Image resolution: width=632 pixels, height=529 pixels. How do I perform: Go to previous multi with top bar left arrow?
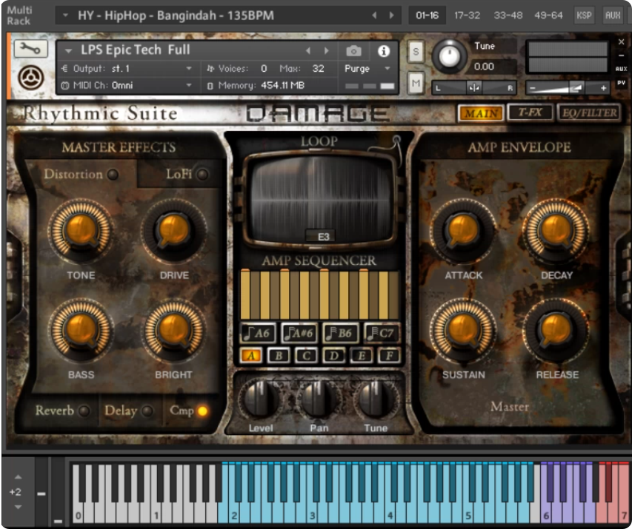pos(374,16)
